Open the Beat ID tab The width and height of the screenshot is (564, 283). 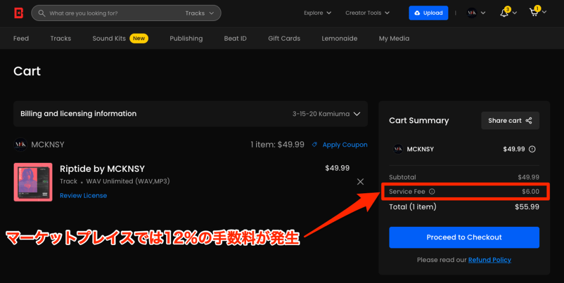(x=235, y=39)
